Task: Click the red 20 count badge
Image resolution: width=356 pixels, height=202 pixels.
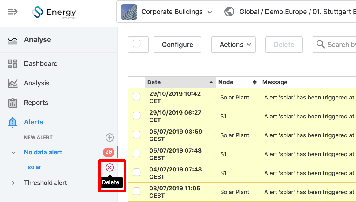Action: (x=109, y=152)
